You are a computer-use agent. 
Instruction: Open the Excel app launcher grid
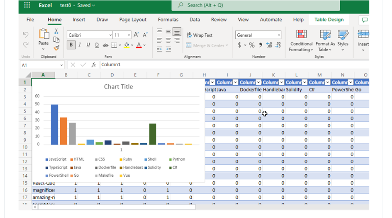[27, 5]
